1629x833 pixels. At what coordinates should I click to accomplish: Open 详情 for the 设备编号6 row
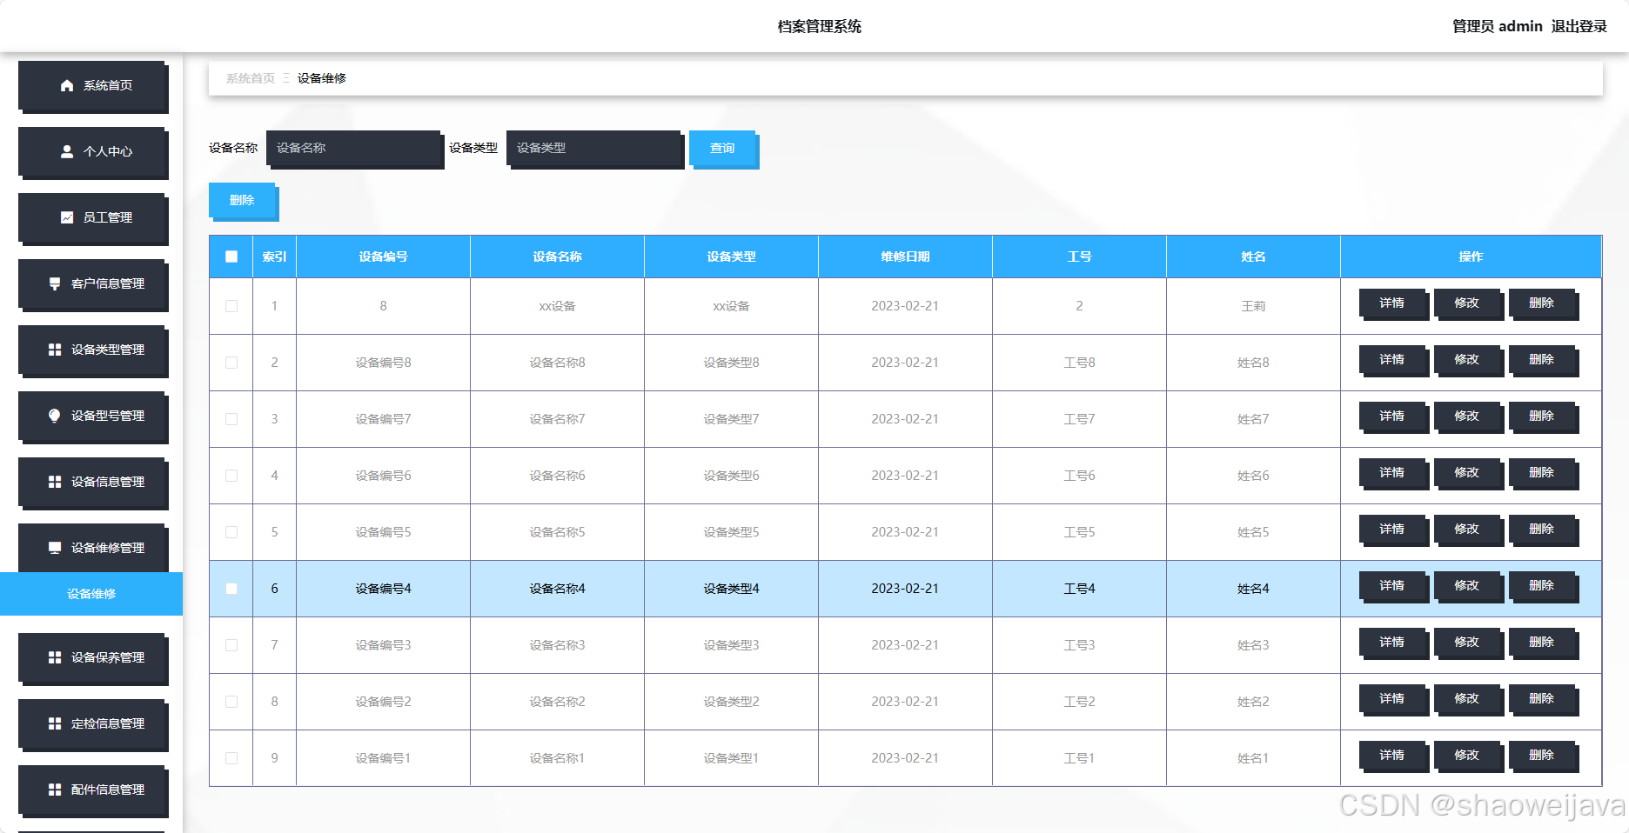click(x=1392, y=473)
